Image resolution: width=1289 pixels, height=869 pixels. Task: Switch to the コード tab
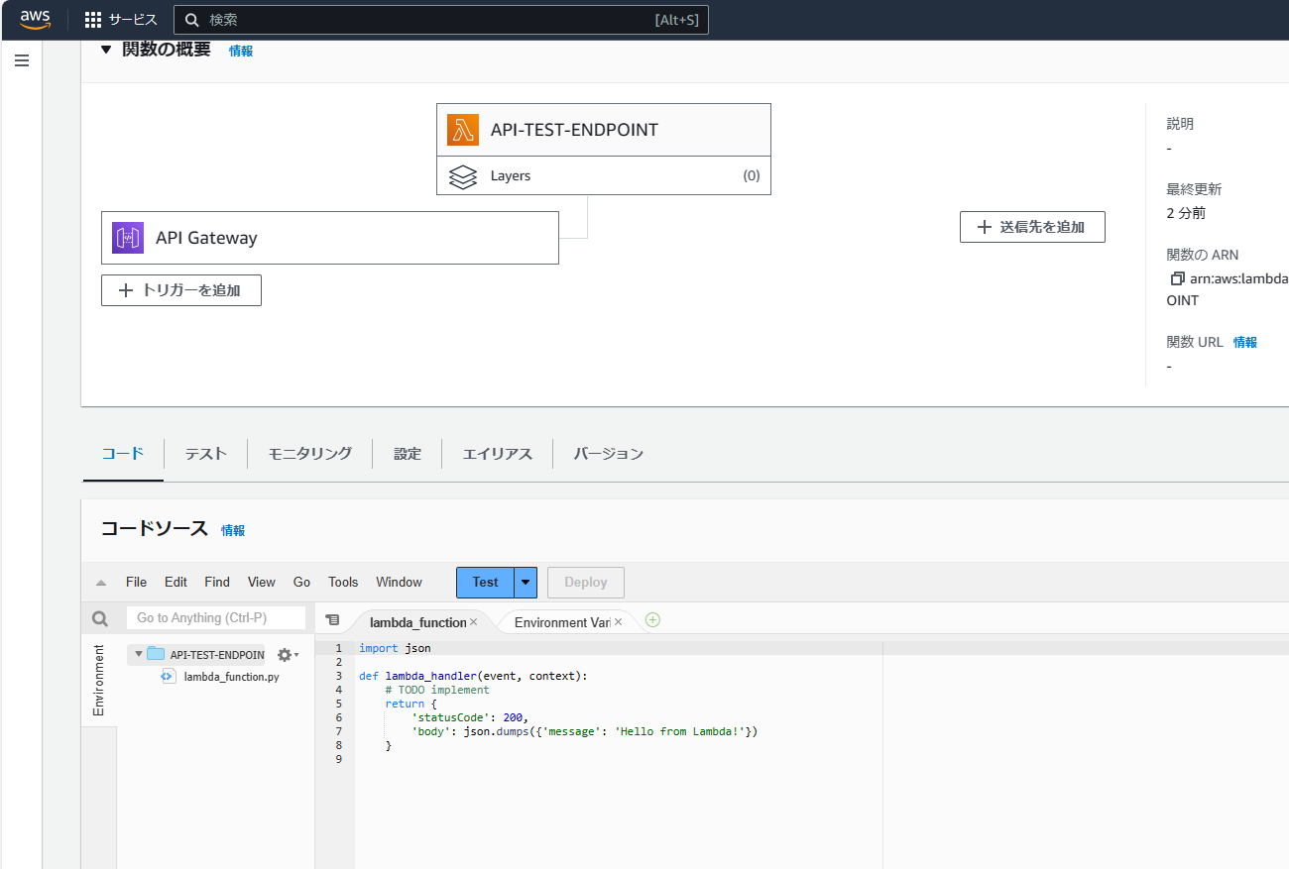[x=123, y=453]
